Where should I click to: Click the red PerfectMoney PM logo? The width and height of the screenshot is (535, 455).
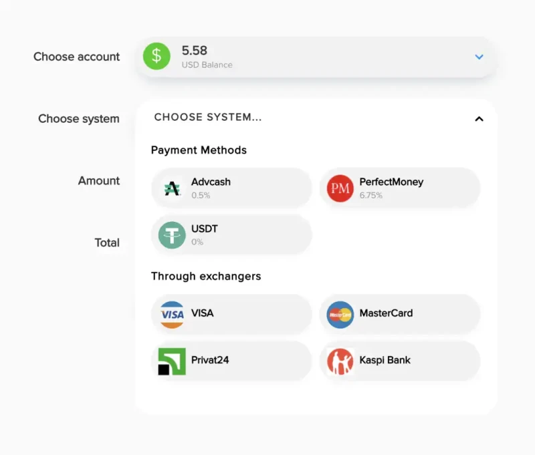pos(340,188)
